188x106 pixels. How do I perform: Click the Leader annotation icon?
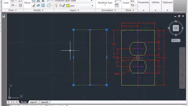117,1
